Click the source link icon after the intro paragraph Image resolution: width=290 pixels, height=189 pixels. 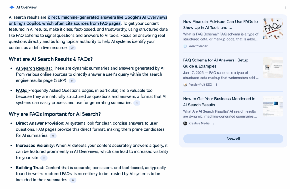tap(72, 48)
